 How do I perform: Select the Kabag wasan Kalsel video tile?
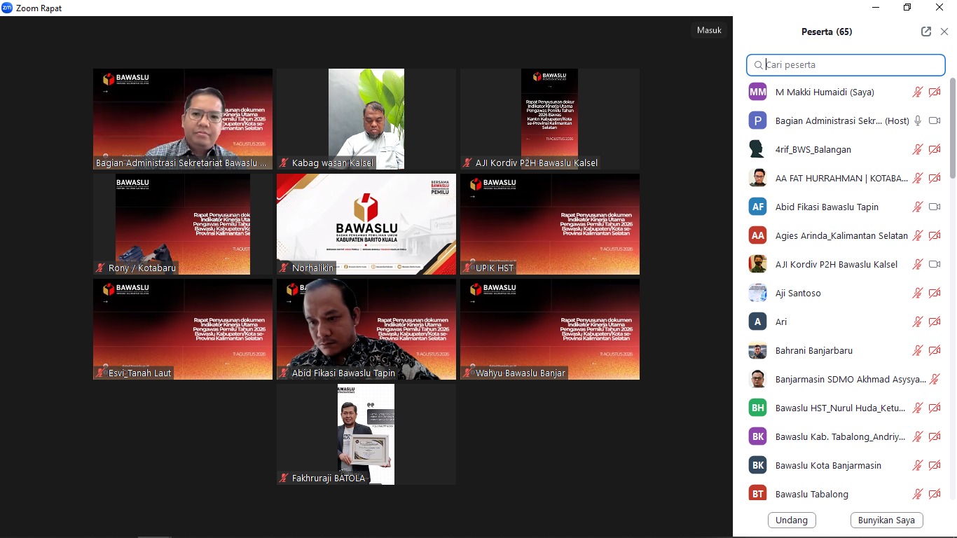(366, 119)
